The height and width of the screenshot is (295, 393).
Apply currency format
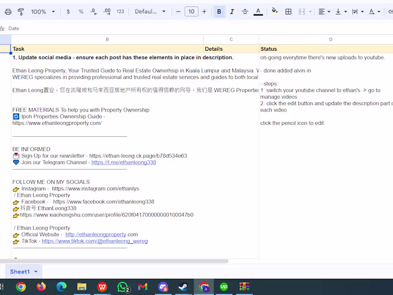tap(68, 11)
